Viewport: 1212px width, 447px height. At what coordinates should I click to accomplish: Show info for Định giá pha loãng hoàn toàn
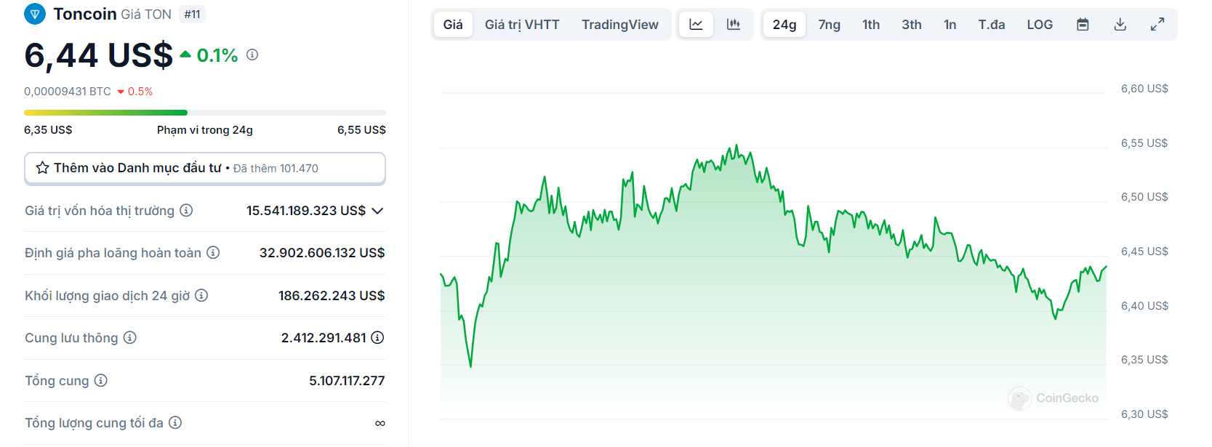pyautogui.click(x=213, y=252)
